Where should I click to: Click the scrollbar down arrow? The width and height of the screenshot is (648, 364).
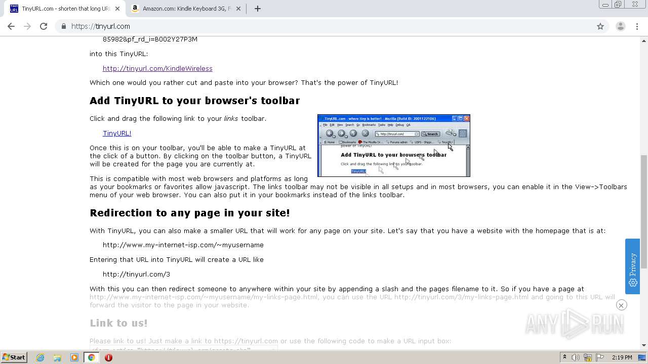(644, 345)
